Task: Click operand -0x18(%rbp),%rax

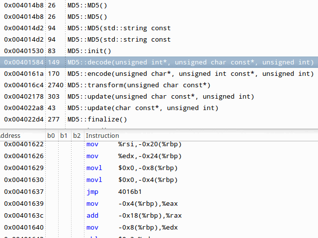Action: click(x=150, y=216)
